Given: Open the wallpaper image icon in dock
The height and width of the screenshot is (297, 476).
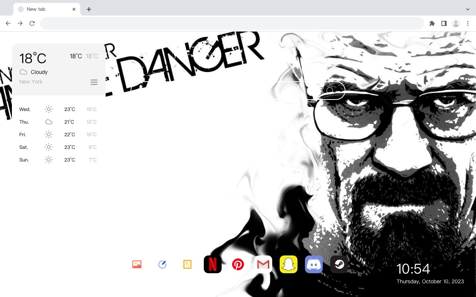Looking at the screenshot, I should coord(137,264).
